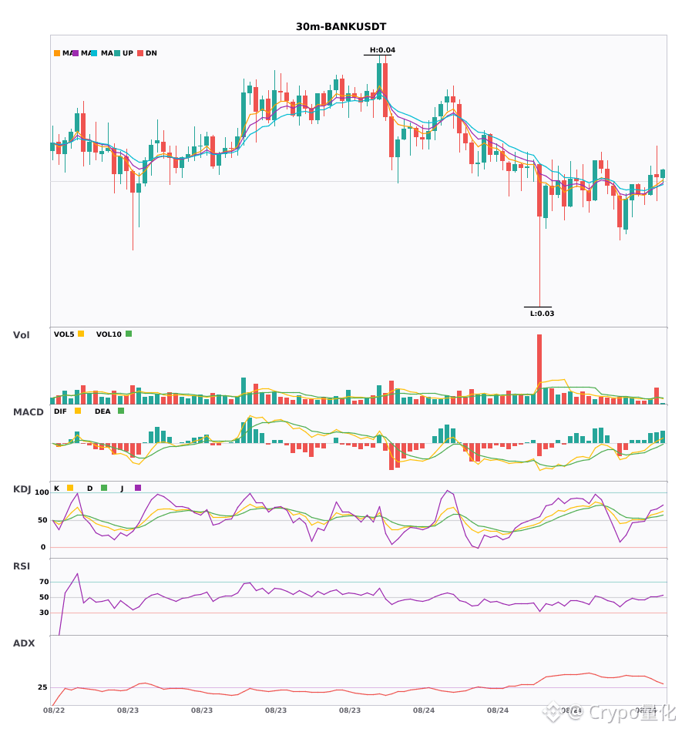This screenshot has width=682, height=732.
Task: Click the purple J legend swatch
Action: click(138, 488)
